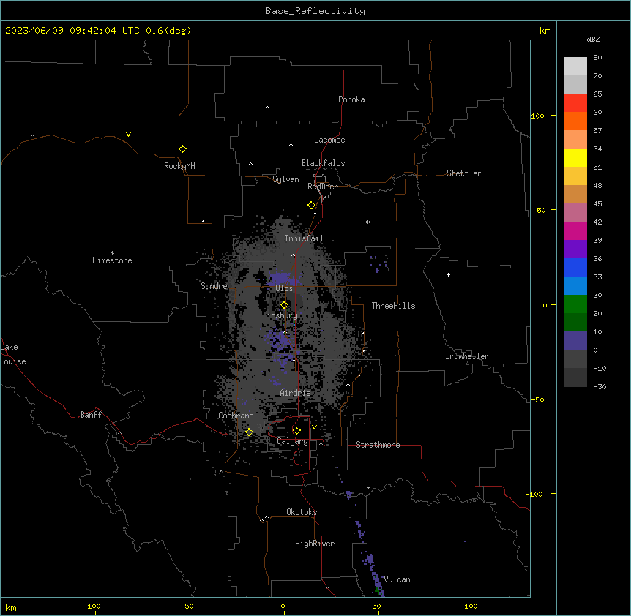Click the Lacombe city label

click(x=329, y=140)
